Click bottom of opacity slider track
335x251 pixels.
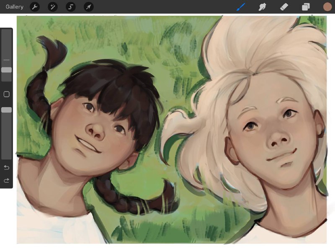[7, 157]
